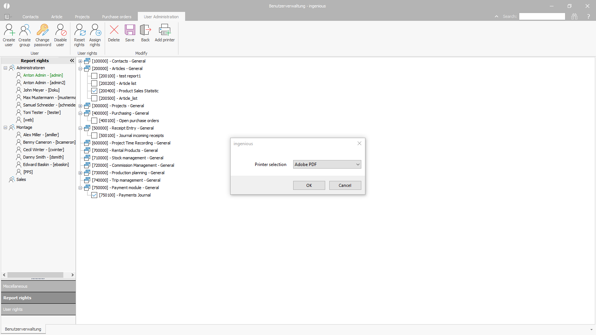Screen dimensions: 596x335
Task: Open the Contacts tab
Action: pos(30,17)
